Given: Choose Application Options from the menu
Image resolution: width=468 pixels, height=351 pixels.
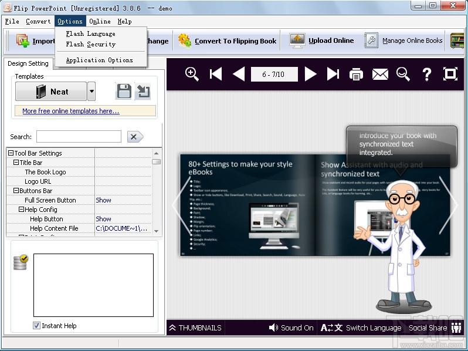Looking at the screenshot, I should tap(99, 60).
